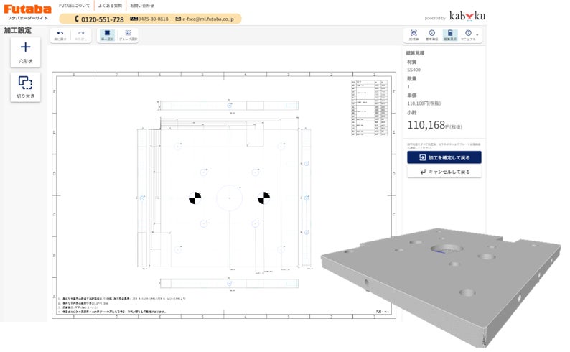Open the 基本情報 info icon
The image size is (570, 352).
coord(431,34)
